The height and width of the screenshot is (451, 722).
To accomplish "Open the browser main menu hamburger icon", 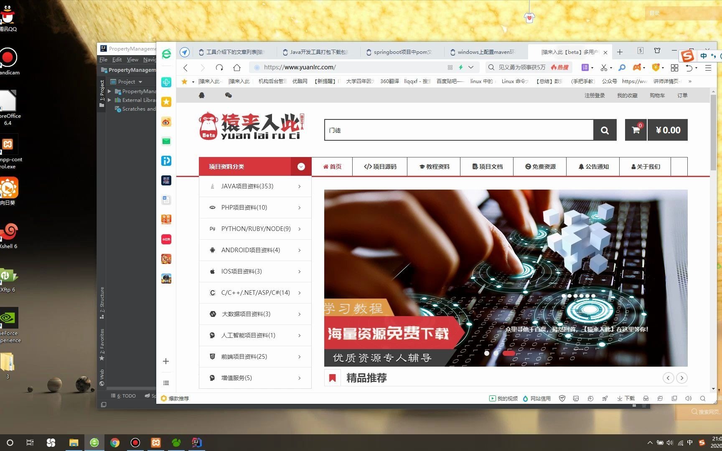I will coord(708,67).
